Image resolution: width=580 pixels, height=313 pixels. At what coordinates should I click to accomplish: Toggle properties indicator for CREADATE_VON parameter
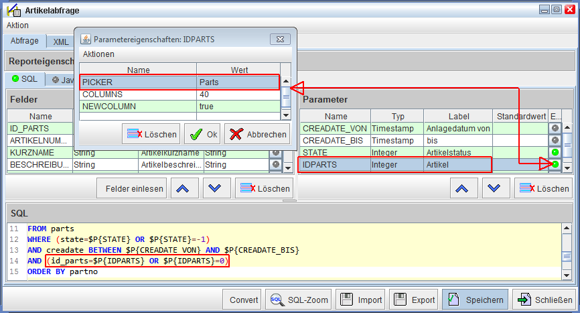(555, 128)
